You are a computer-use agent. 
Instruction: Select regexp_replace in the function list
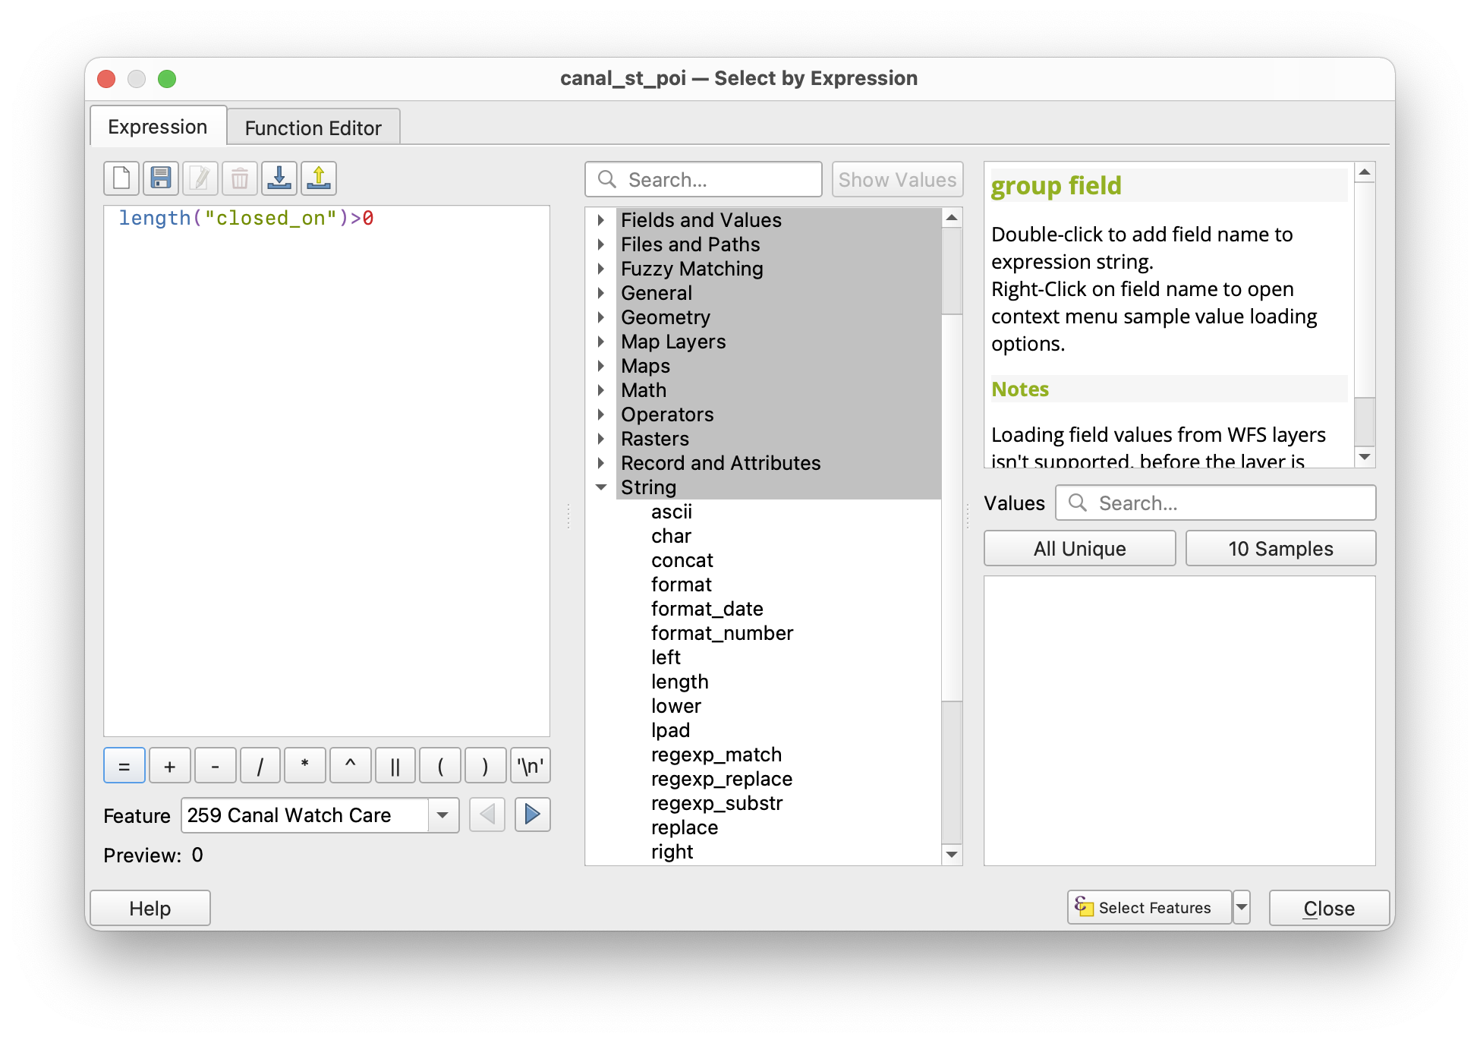click(x=721, y=779)
